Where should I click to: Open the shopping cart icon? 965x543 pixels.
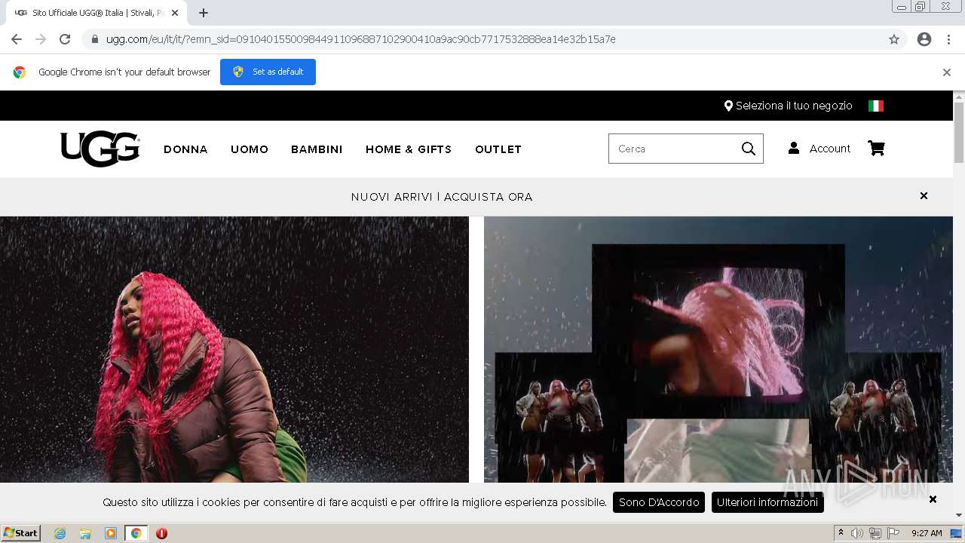876,149
